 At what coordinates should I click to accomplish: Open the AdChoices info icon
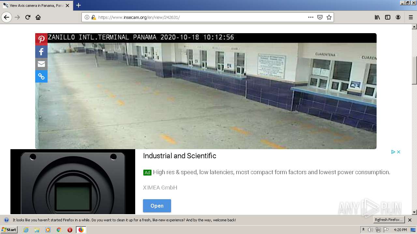393,152
